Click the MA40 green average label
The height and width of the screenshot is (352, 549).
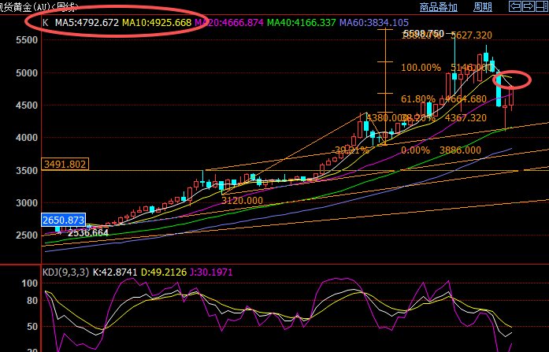coord(302,23)
